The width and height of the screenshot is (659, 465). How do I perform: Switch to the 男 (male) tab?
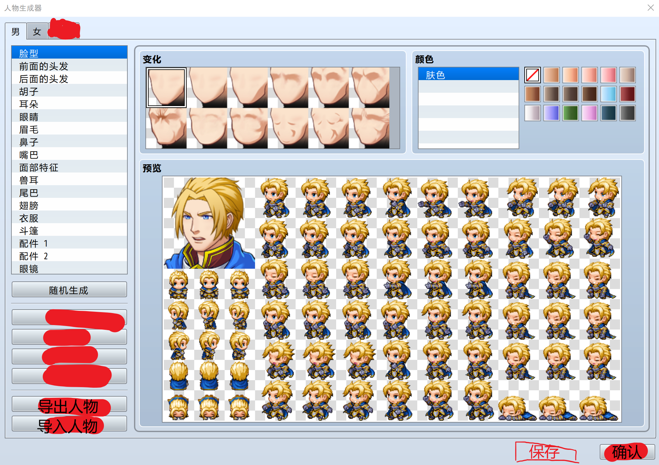click(16, 32)
